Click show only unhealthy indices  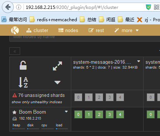tap(37, 102)
